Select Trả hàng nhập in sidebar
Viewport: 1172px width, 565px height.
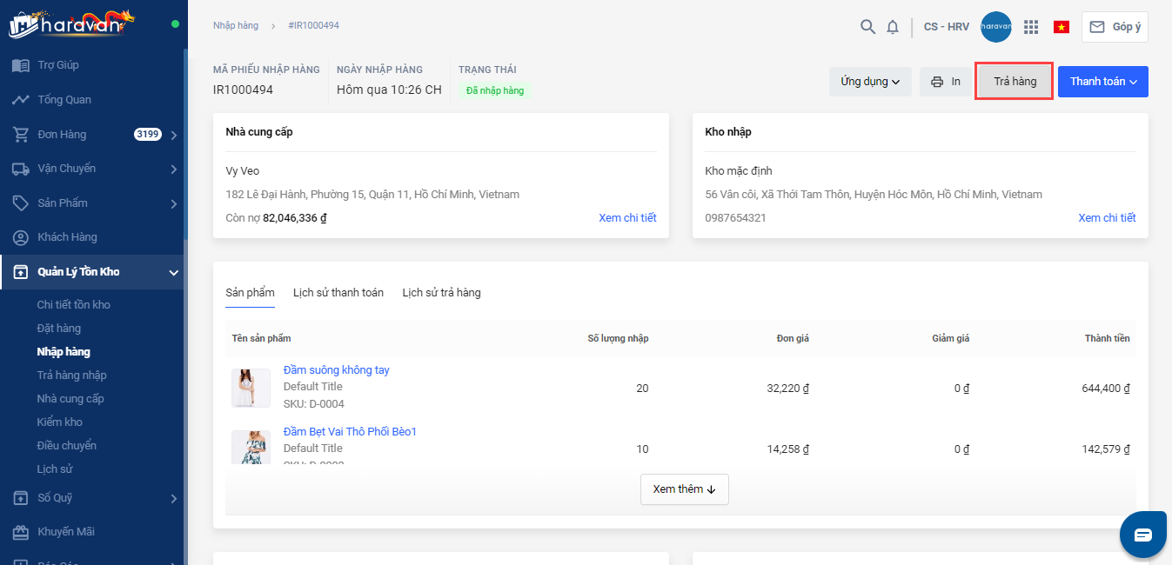pyautogui.click(x=71, y=376)
